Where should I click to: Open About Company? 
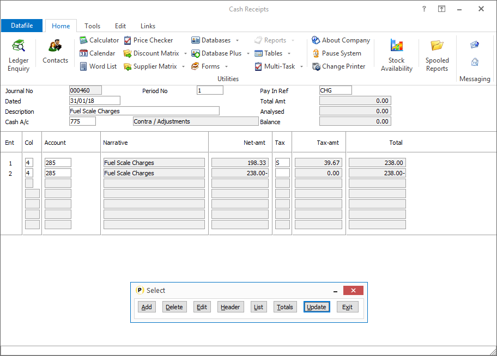[x=341, y=40]
